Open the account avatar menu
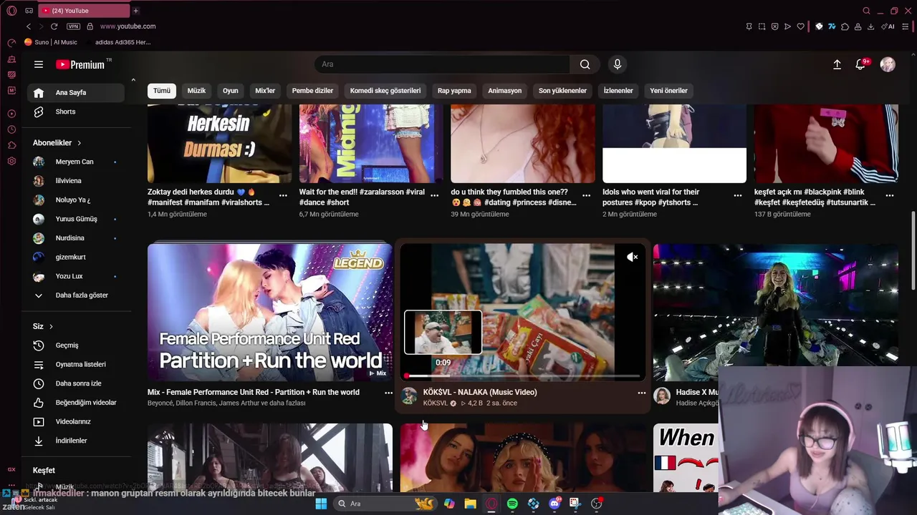 click(x=888, y=64)
